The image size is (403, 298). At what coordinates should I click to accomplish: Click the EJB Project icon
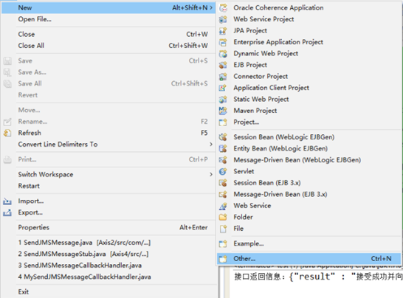click(x=223, y=65)
